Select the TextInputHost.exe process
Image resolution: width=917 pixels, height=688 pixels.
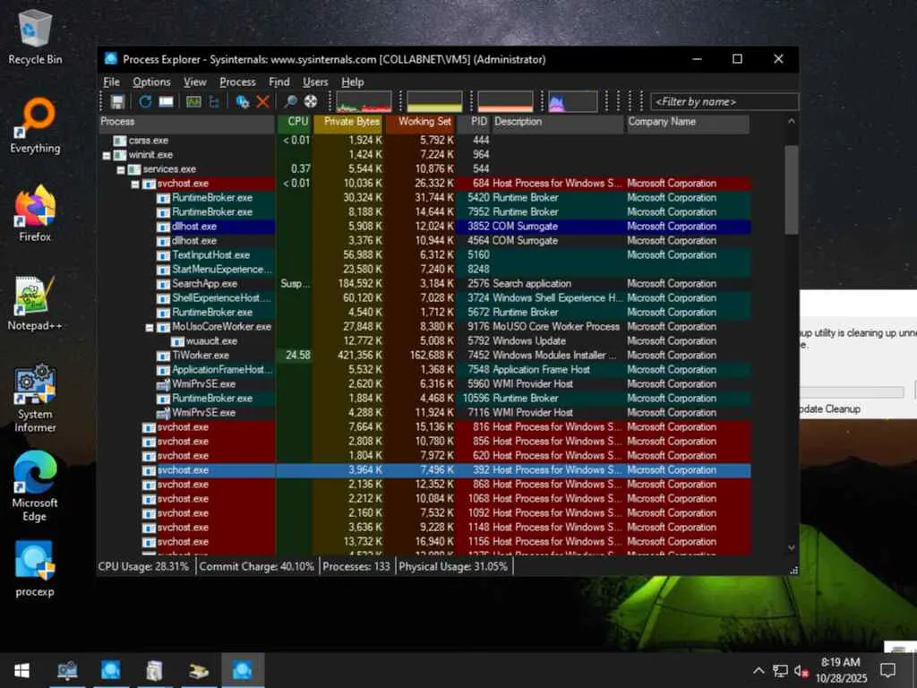(424, 255)
